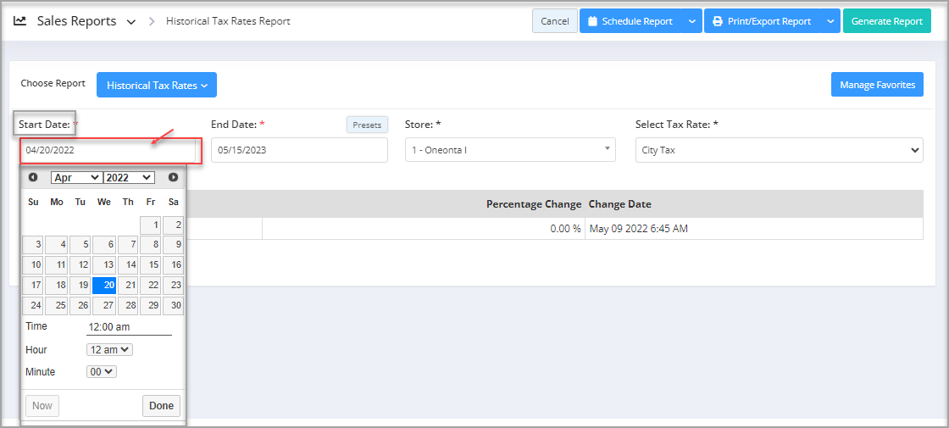Click Done in the date picker
949x428 pixels.
click(x=161, y=406)
